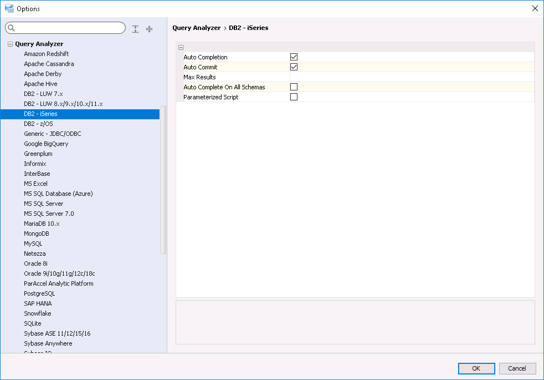Click the collapse all tree icon
The width and height of the screenshot is (544, 380).
pos(149,29)
